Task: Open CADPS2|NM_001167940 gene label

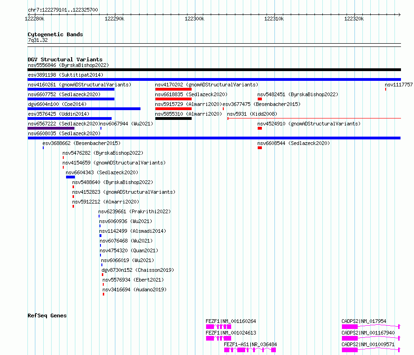Action: click(x=368, y=333)
